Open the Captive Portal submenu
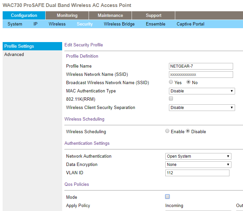This screenshot has width=243, height=211. (x=190, y=24)
